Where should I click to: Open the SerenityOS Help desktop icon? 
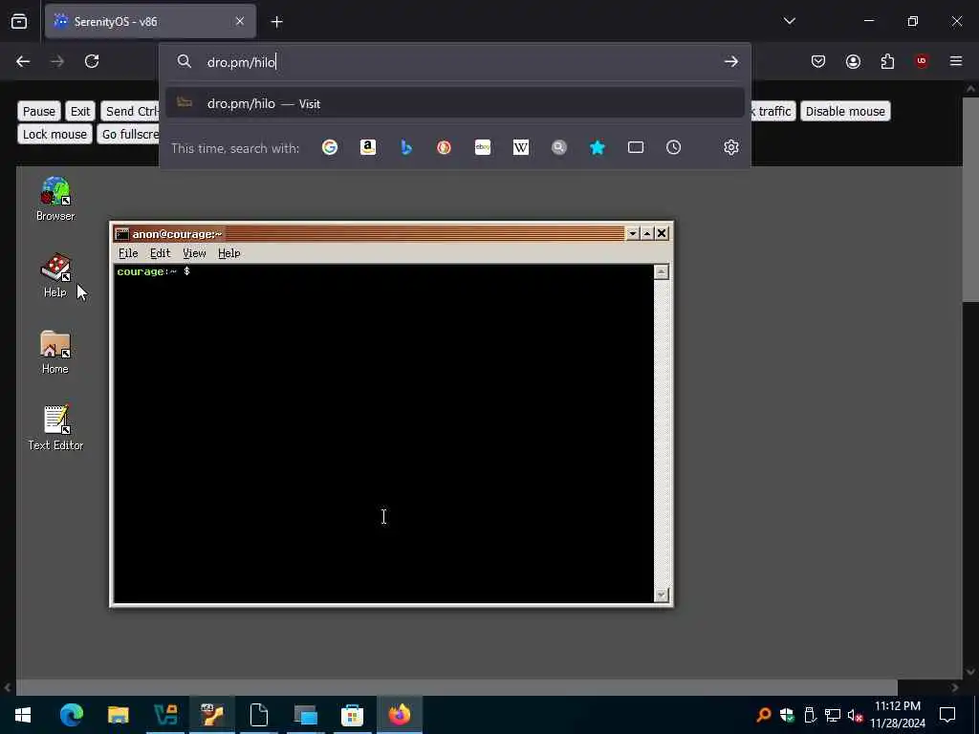click(x=55, y=276)
